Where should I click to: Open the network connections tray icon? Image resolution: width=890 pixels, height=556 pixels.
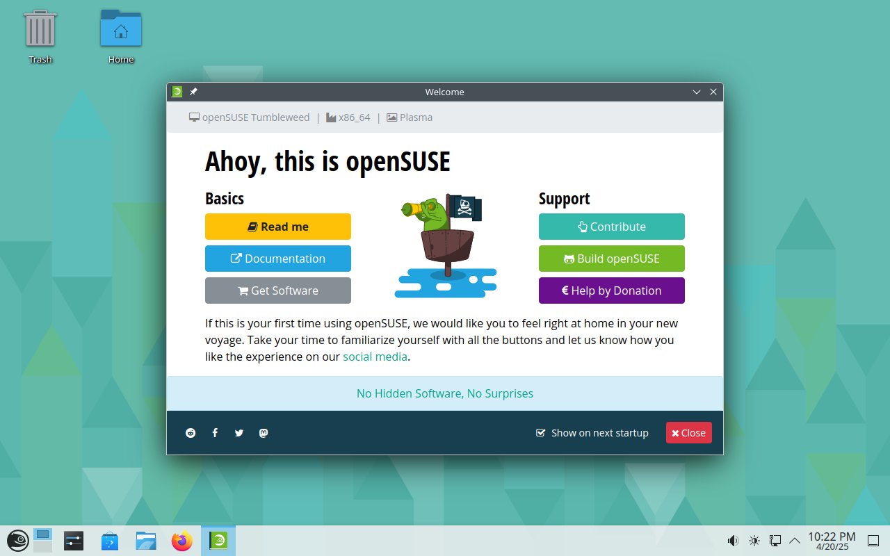[x=775, y=540]
